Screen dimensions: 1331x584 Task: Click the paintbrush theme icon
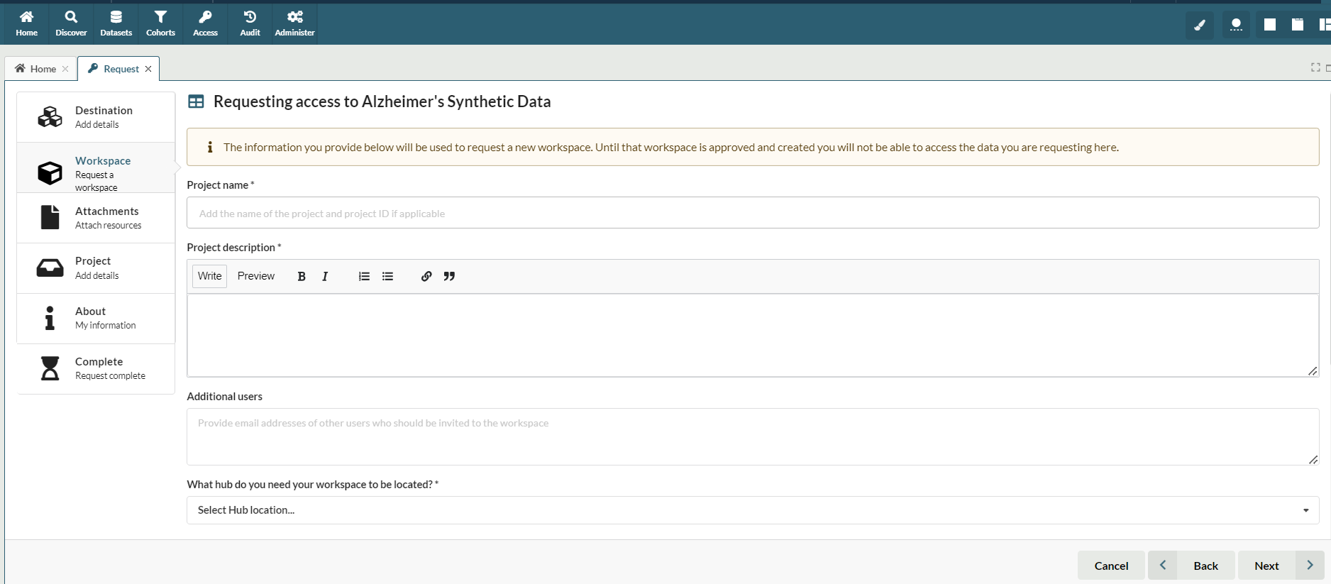tap(1200, 26)
